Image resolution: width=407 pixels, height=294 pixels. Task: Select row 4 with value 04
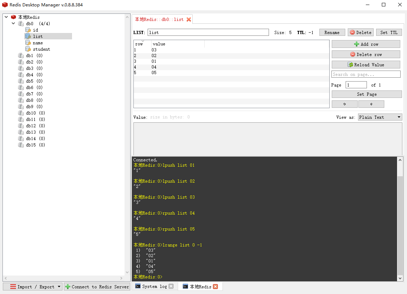[x=231, y=67]
